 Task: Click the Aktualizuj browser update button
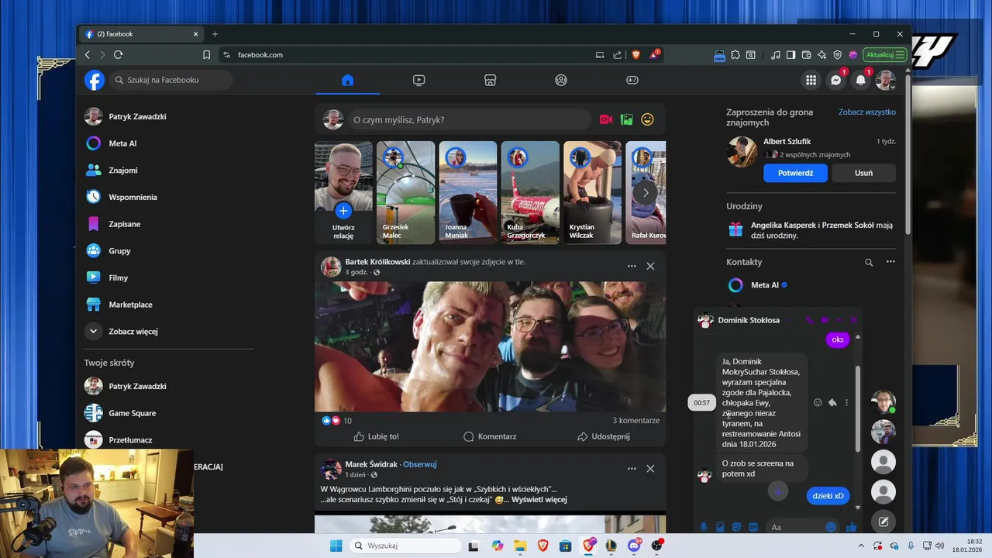(884, 55)
